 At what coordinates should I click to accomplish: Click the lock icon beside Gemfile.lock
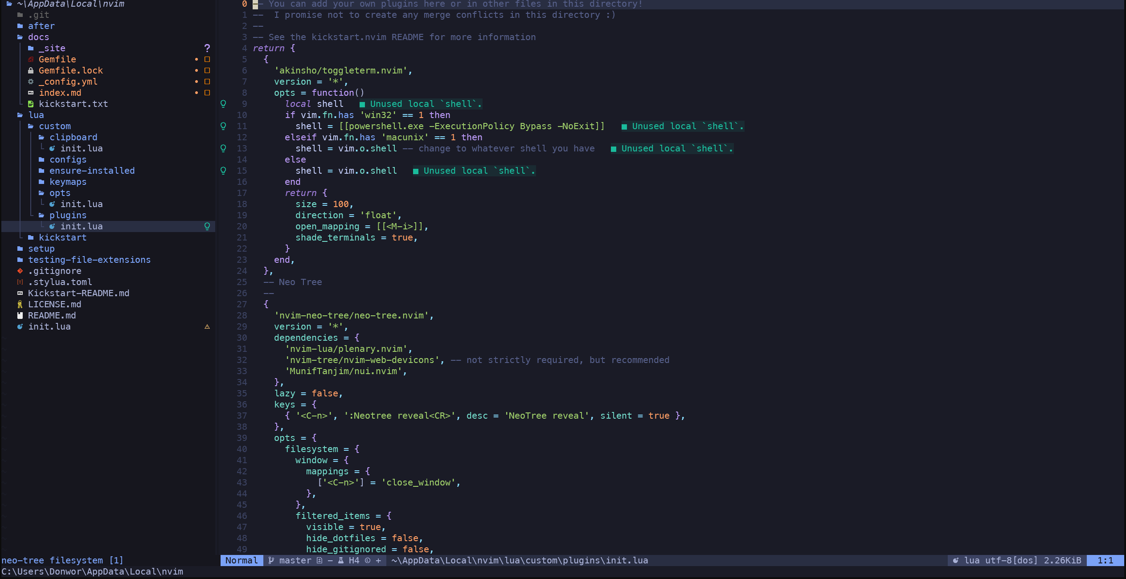coord(31,70)
